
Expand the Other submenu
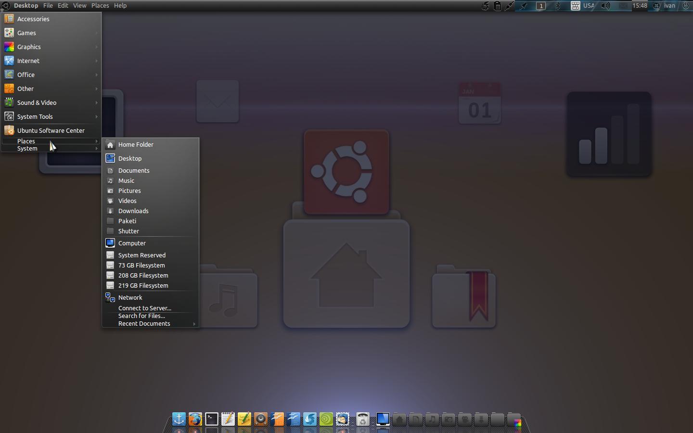pyautogui.click(x=51, y=89)
